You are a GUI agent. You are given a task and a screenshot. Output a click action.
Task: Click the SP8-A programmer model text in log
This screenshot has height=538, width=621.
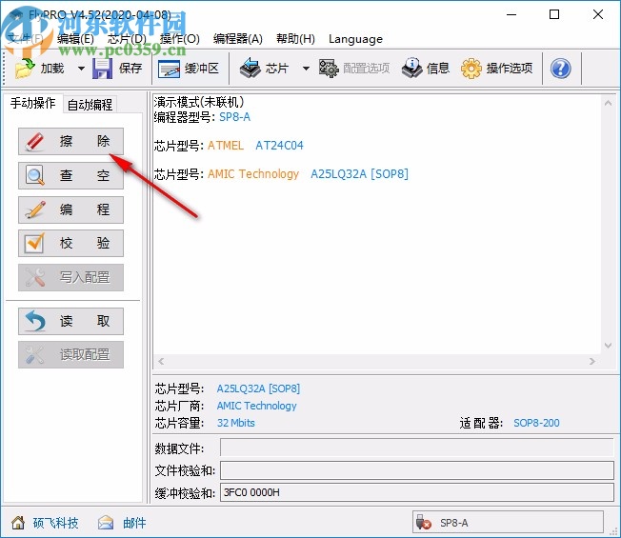point(234,117)
